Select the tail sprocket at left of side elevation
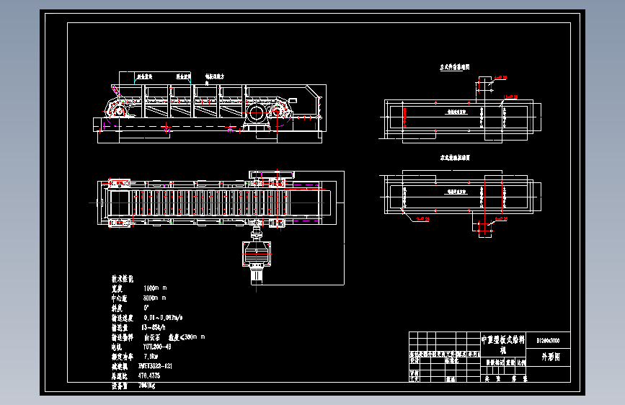This screenshot has height=405, width=625. (x=119, y=111)
